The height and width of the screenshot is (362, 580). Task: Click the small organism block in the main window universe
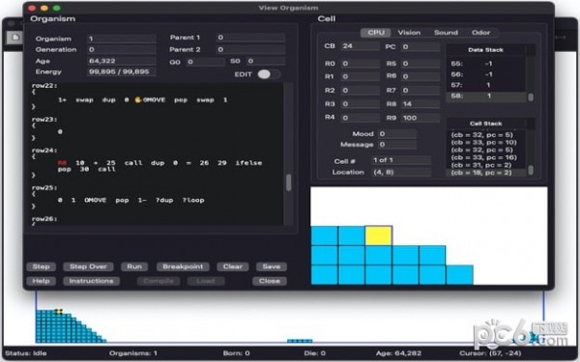click(300, 341)
